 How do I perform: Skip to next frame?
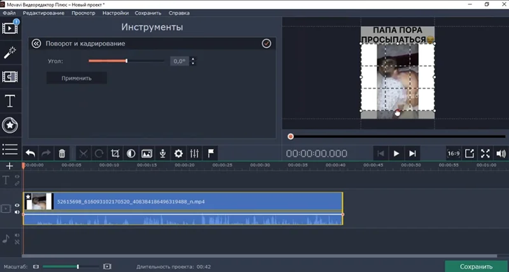tap(412, 154)
